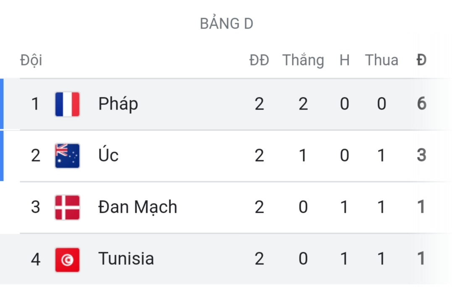Click the Australia flag icon
This screenshot has height=287, width=452.
point(67,156)
